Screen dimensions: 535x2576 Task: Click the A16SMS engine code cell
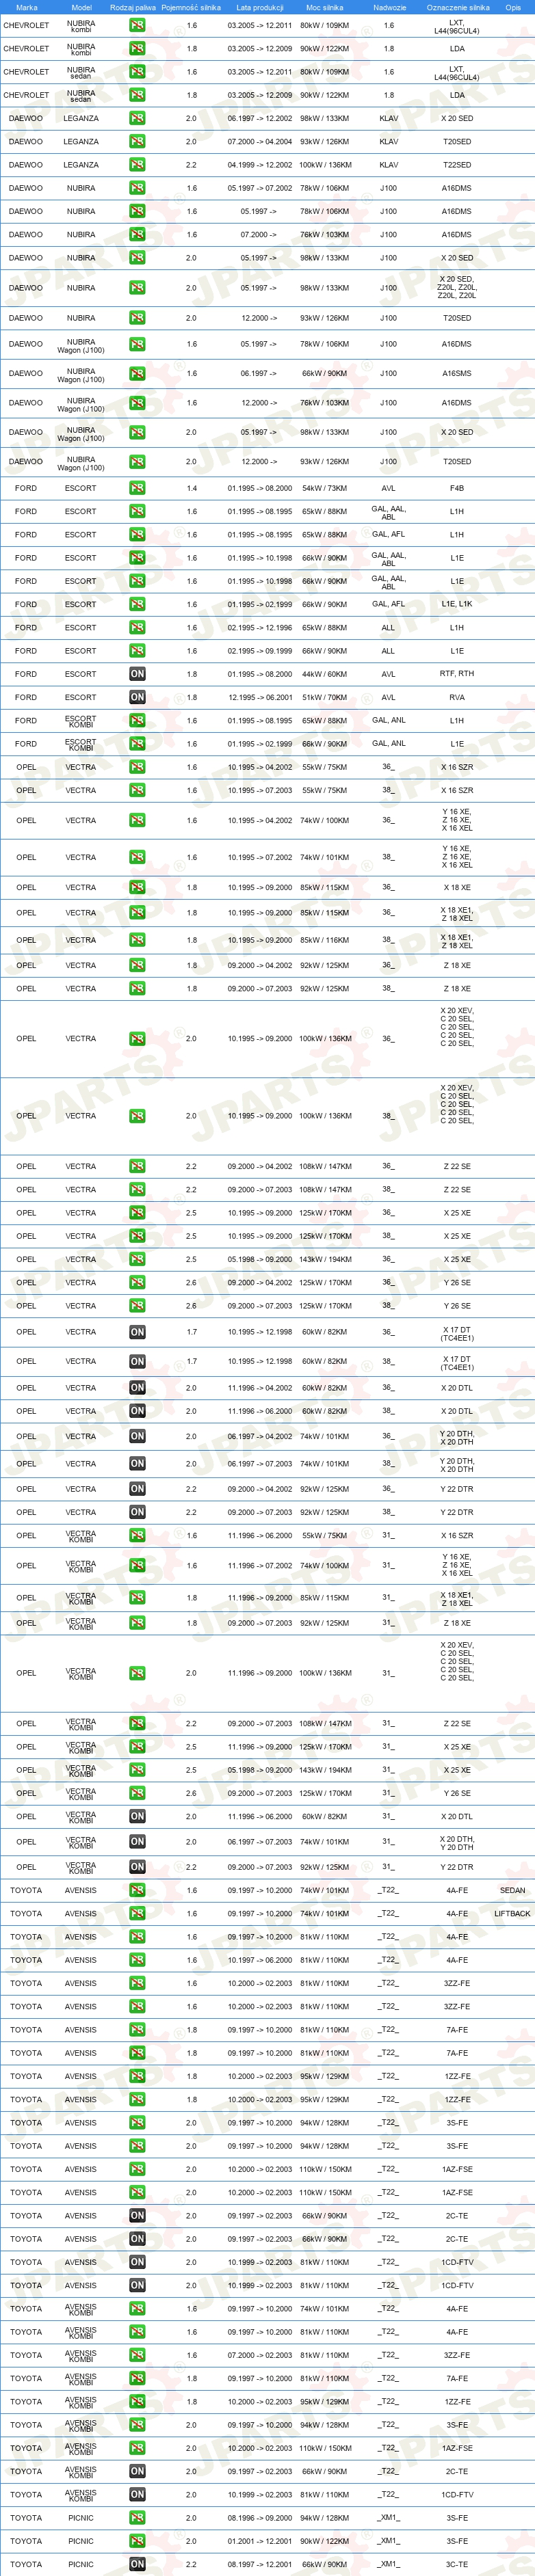(x=457, y=373)
